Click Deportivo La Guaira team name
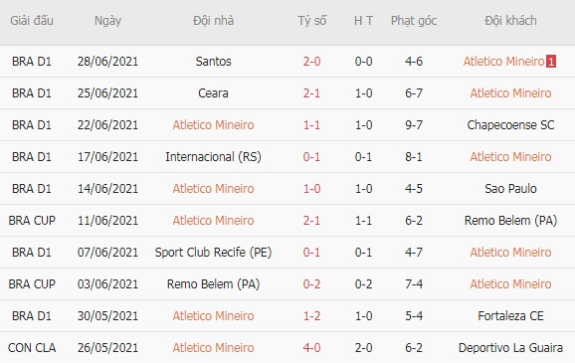This screenshot has height=363, width=575. (x=510, y=348)
